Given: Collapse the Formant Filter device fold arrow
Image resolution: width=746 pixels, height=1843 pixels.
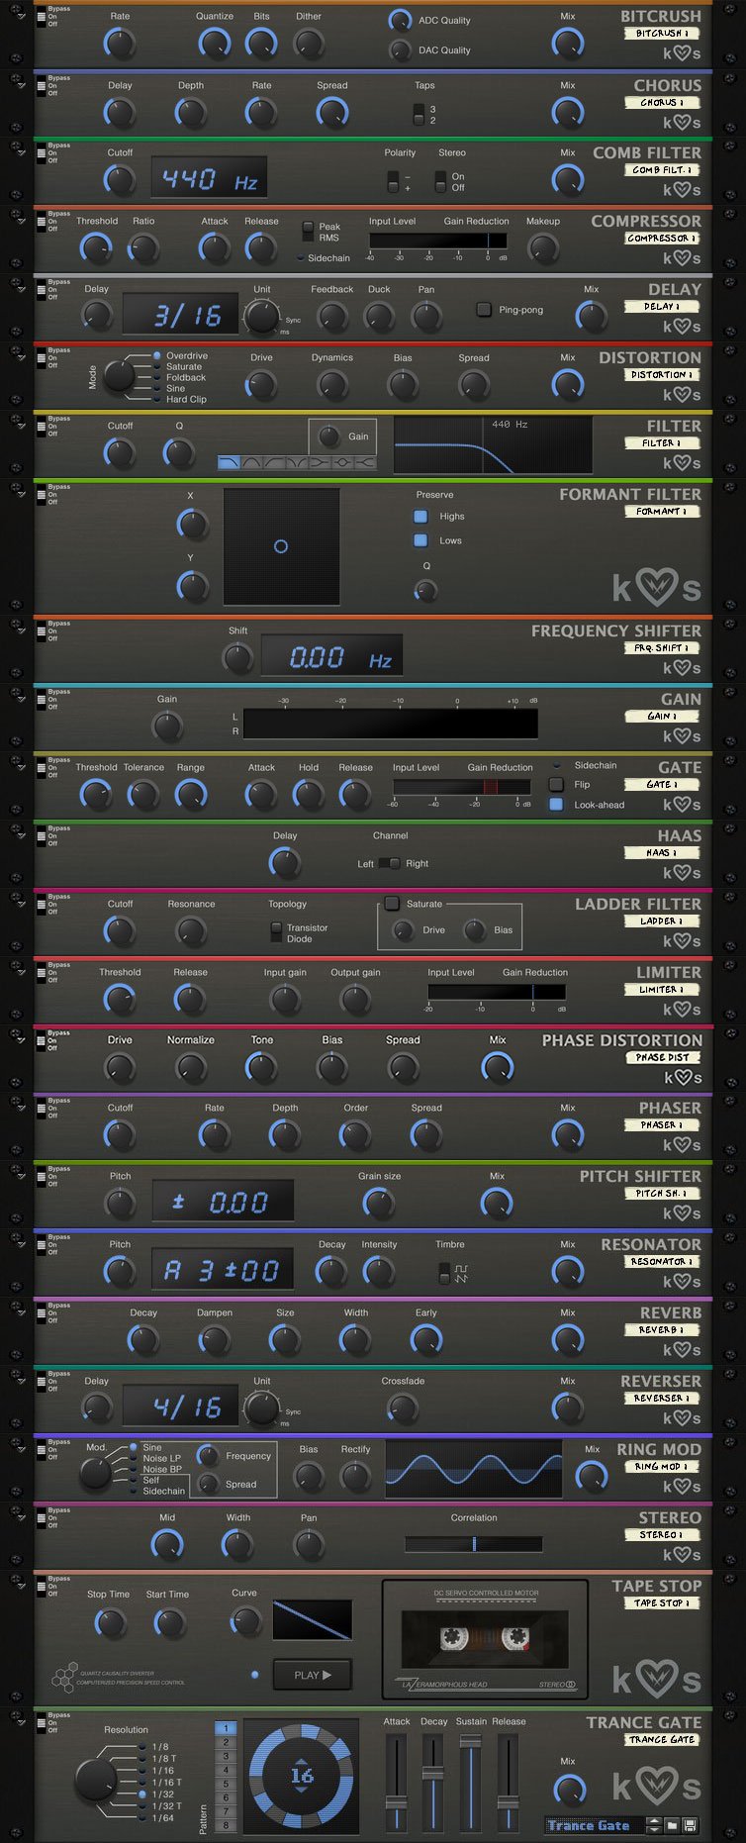Looking at the screenshot, I should pos(18,495).
